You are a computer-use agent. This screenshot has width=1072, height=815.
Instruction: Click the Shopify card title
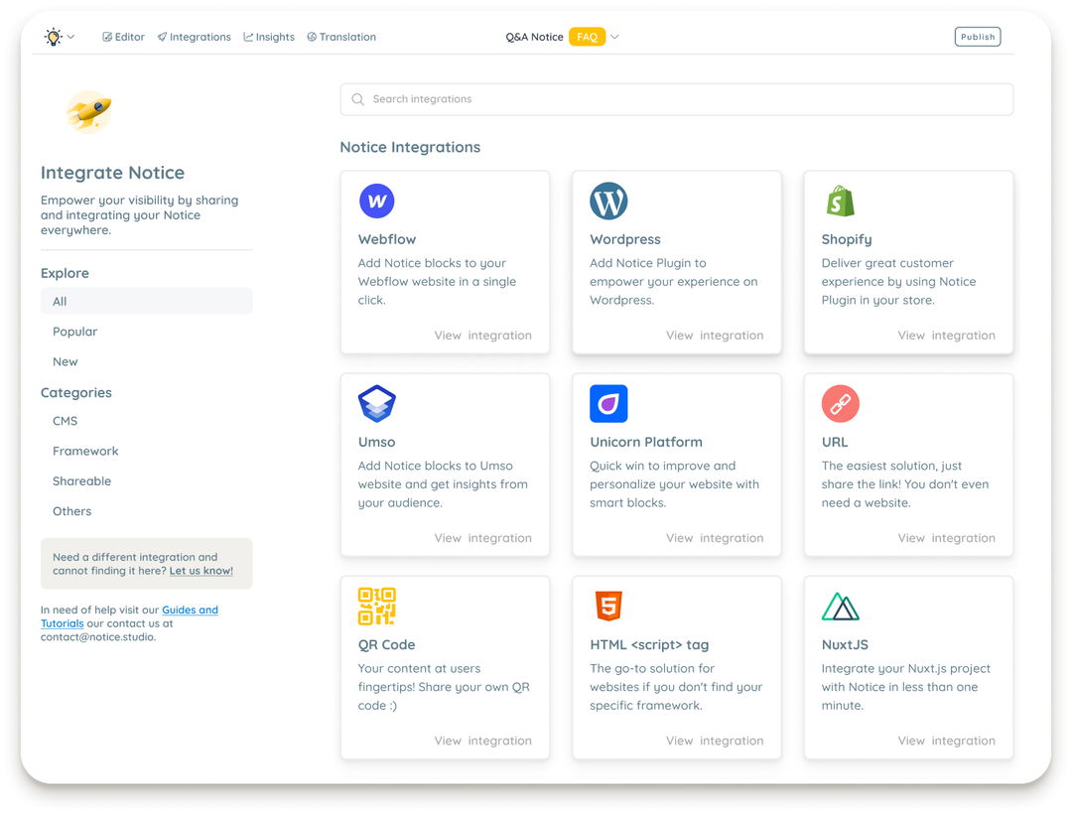[x=847, y=239]
